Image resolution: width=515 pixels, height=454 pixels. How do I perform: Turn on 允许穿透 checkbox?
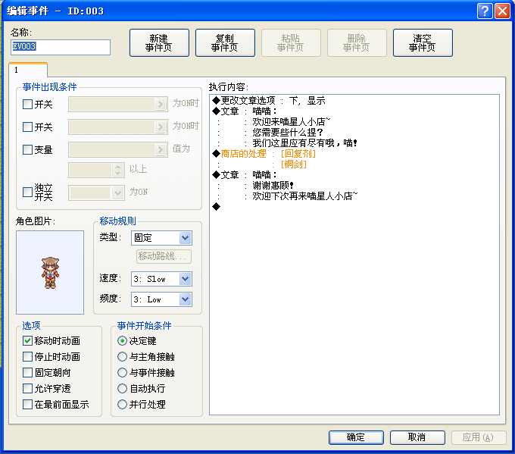click(27, 388)
